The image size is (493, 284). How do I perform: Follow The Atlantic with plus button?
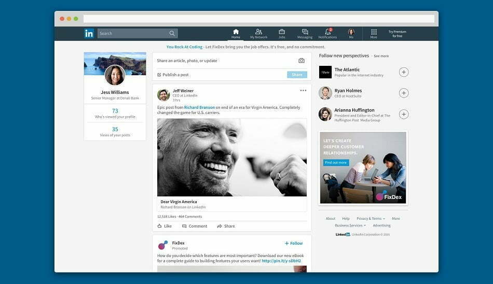pos(404,72)
